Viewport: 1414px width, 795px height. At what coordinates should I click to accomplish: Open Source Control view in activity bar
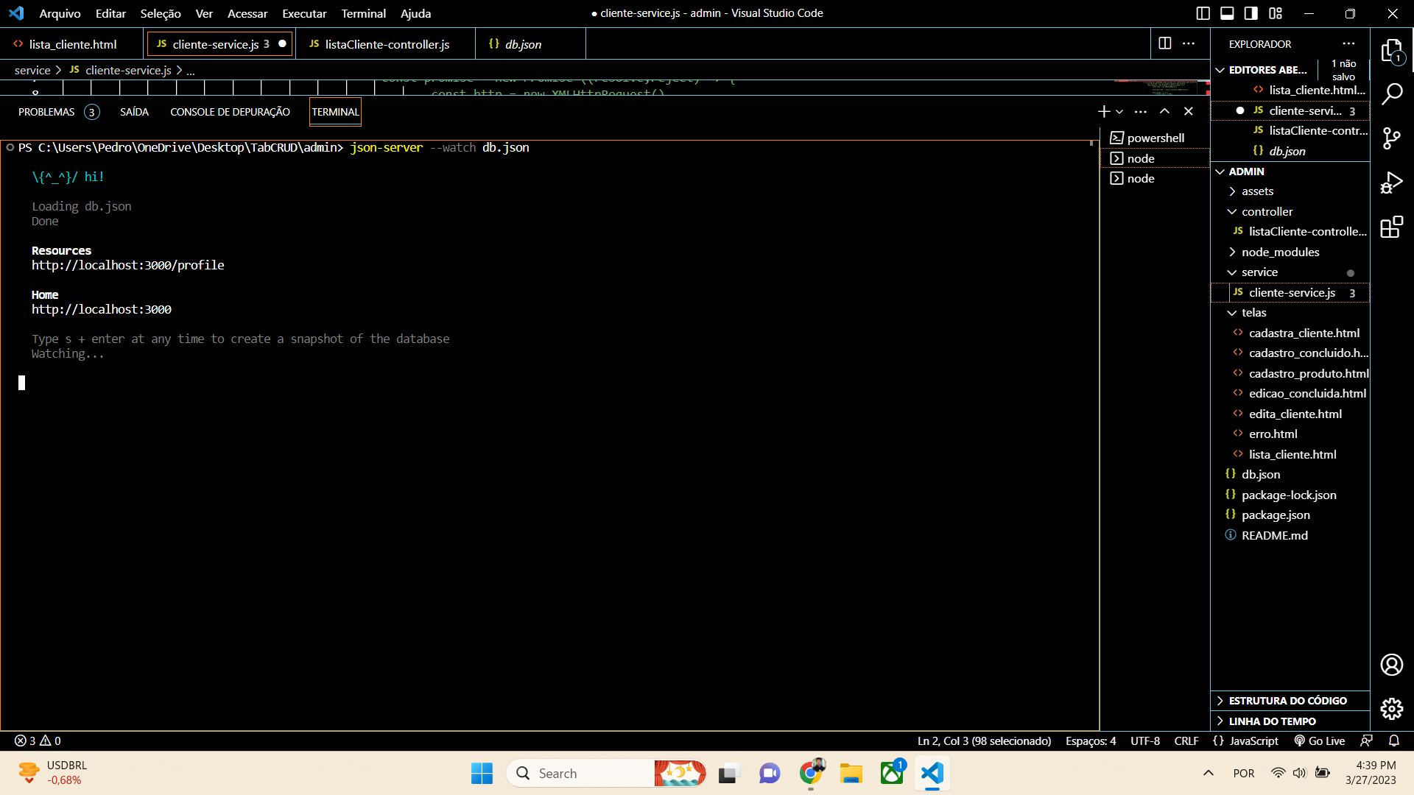click(1392, 138)
